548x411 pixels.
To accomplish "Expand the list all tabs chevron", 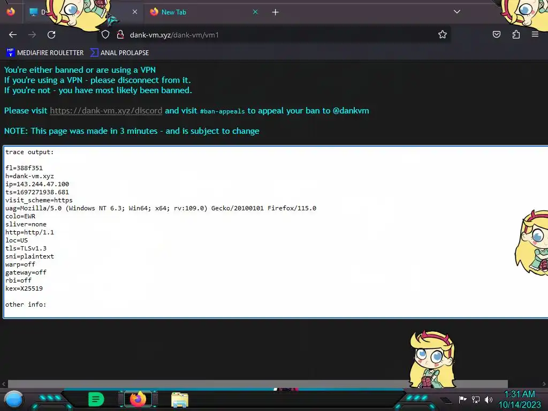I will pos(457,12).
